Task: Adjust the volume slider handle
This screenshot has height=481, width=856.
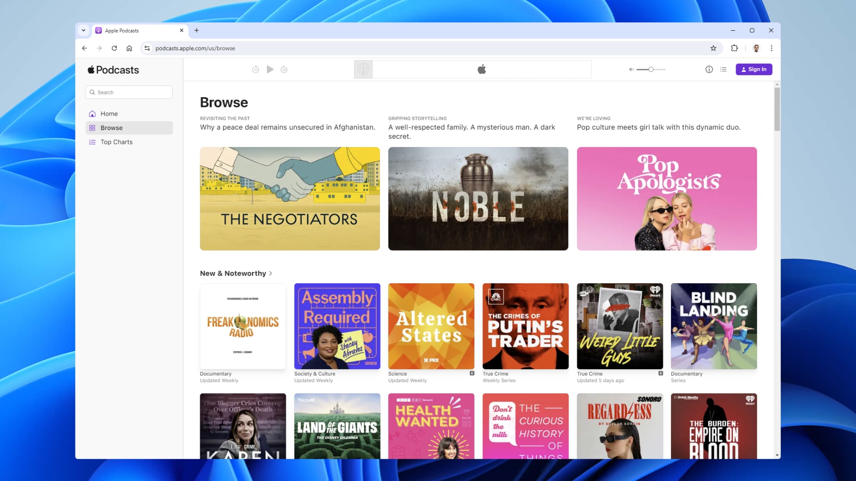Action: (x=651, y=69)
